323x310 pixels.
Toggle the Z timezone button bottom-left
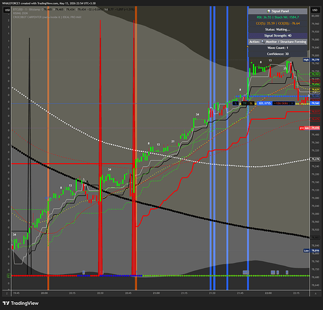(x=7, y=293)
